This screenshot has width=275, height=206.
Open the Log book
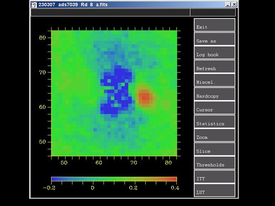tap(214, 53)
